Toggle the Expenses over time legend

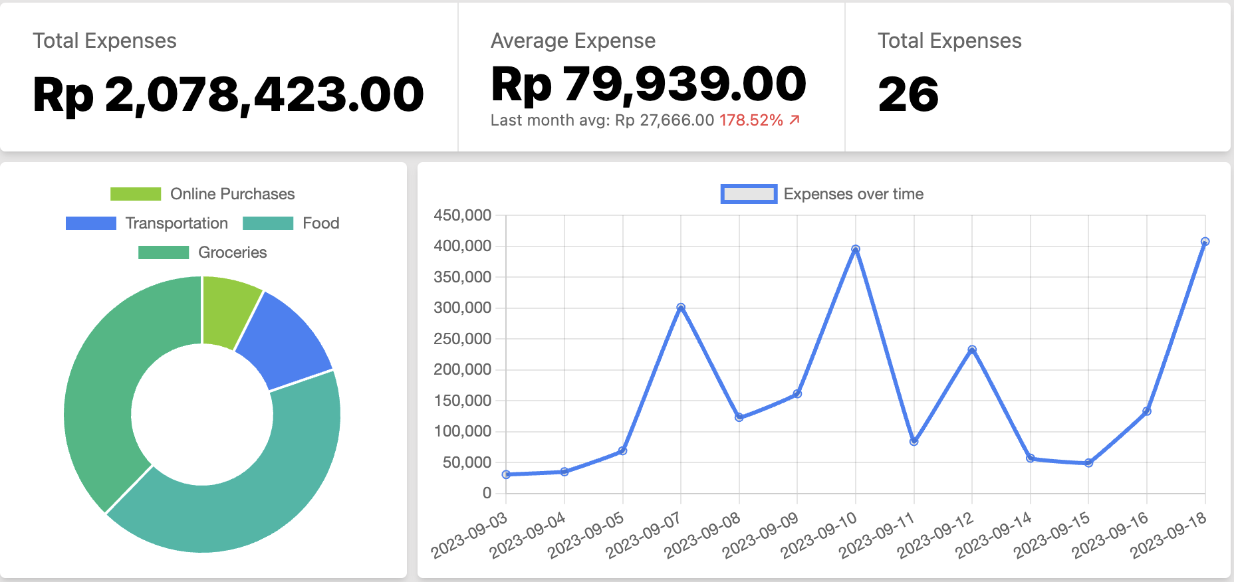point(822,194)
